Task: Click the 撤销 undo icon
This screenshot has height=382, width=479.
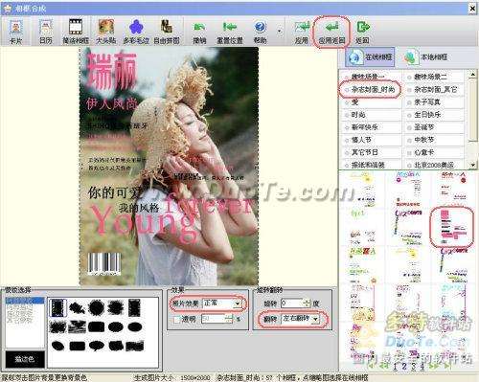Action: pyautogui.click(x=199, y=32)
